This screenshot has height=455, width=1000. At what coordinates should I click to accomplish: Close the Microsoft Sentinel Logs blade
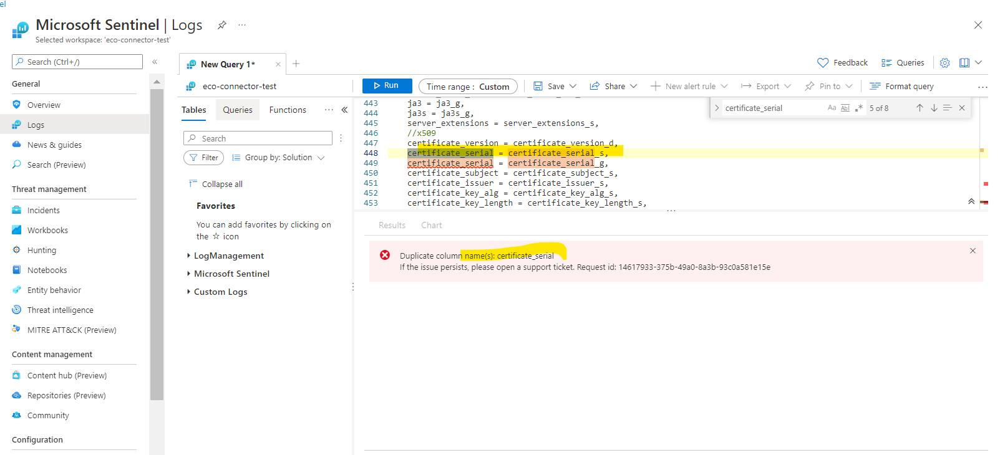tap(978, 25)
